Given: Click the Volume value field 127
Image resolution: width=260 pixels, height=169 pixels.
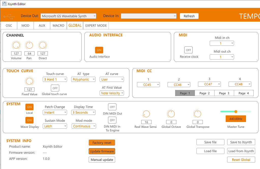Looking at the screenshot, I should point(16,53).
